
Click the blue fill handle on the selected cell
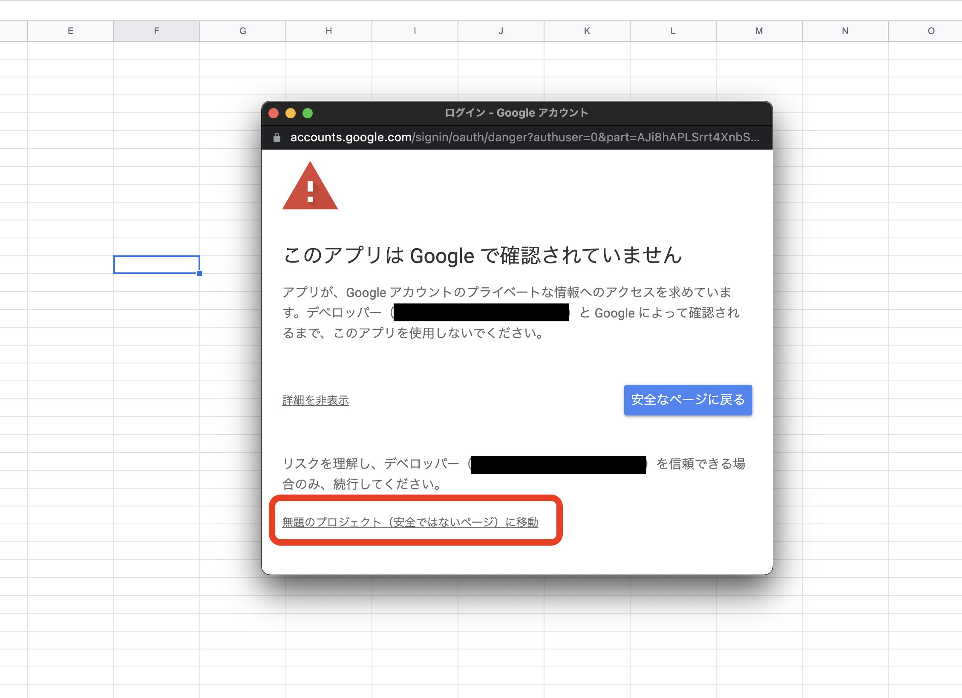tap(199, 273)
